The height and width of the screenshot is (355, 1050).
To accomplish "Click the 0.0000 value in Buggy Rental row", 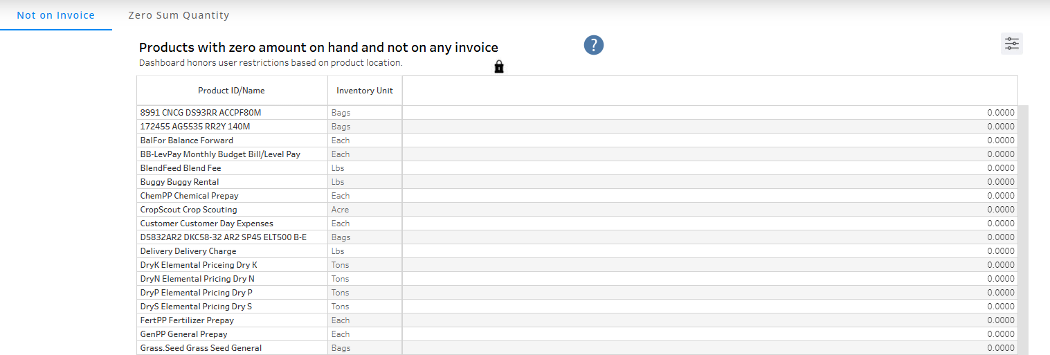I will coord(1001,182).
